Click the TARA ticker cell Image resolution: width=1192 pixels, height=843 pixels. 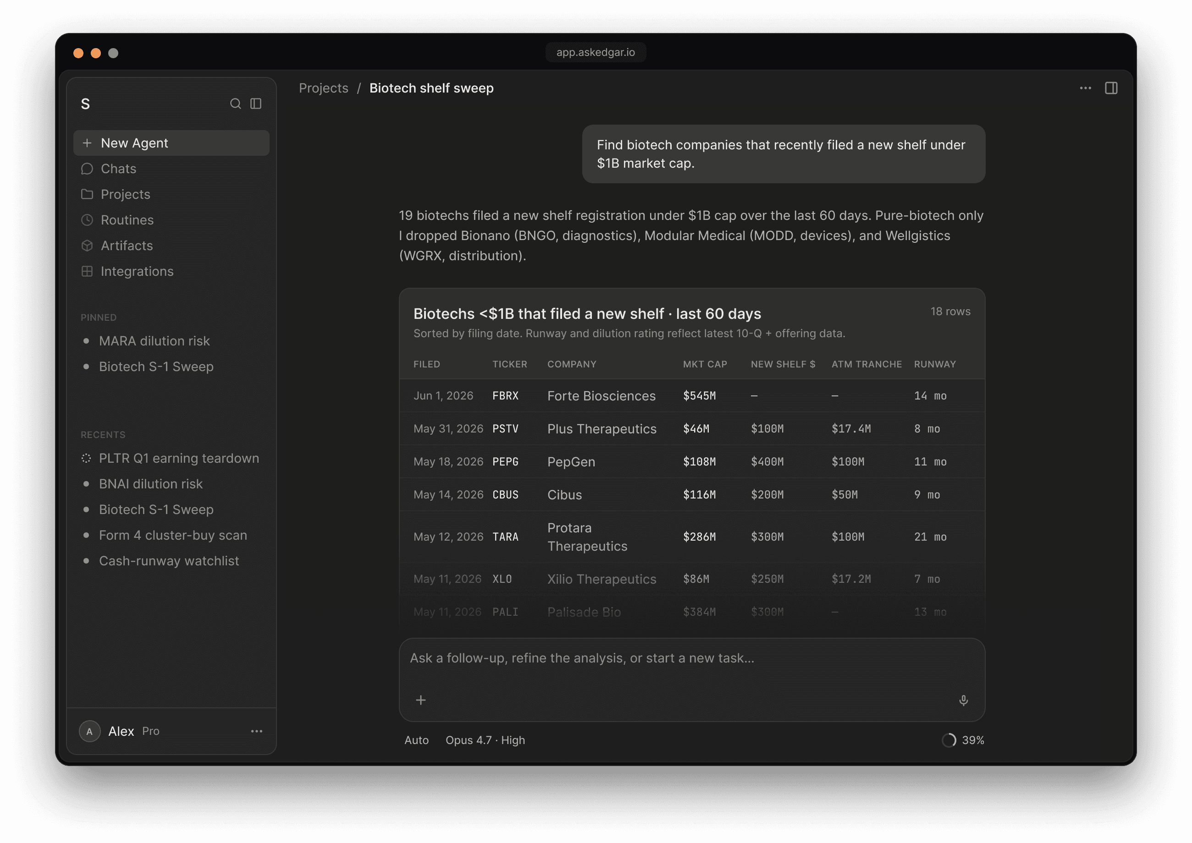click(505, 537)
